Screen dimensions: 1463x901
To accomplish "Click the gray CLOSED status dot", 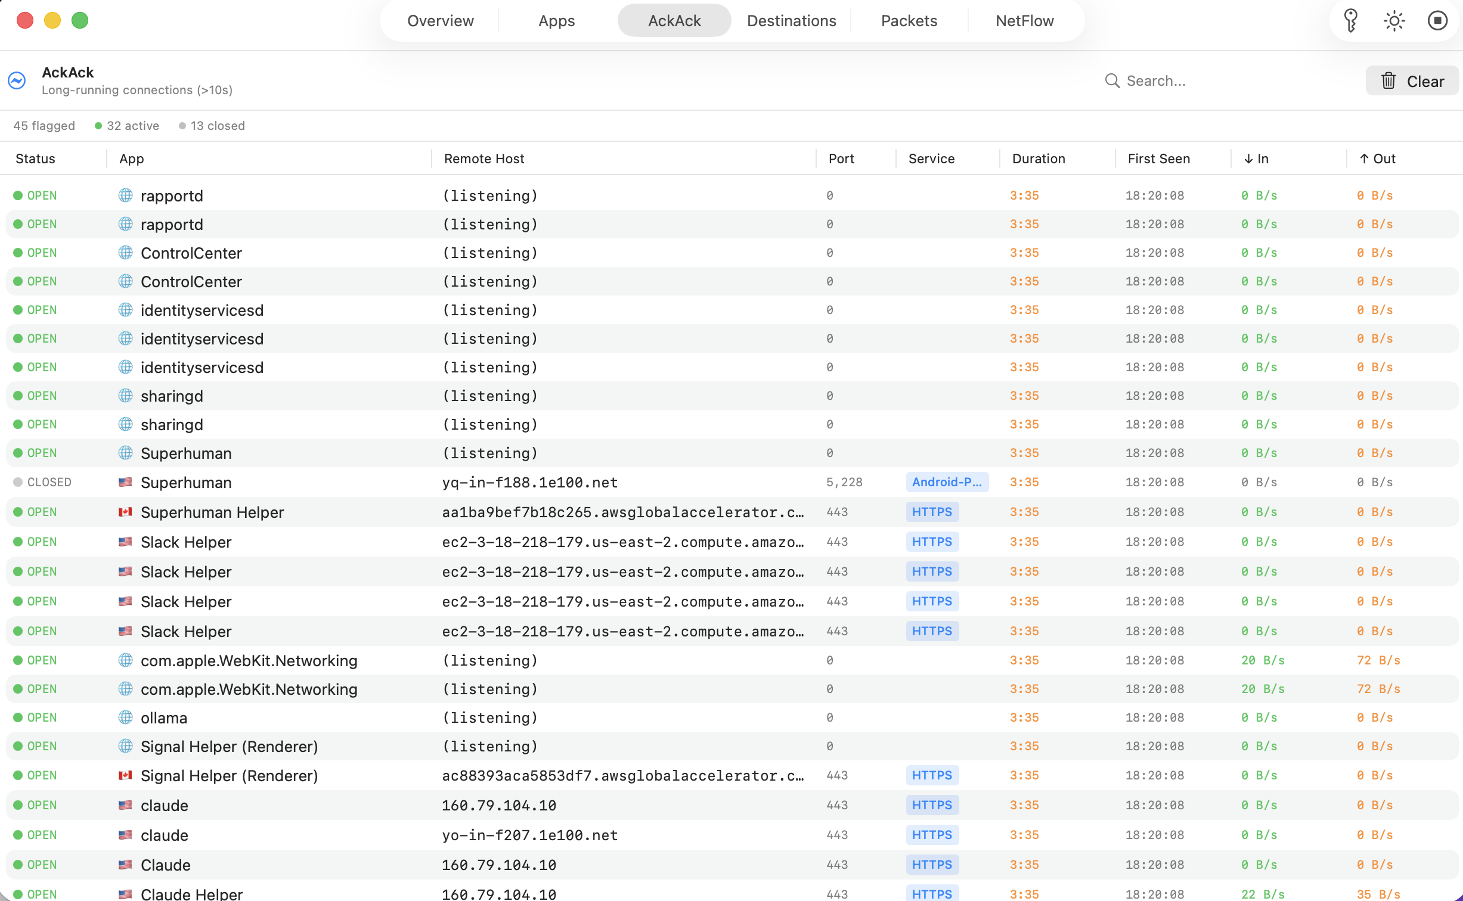I will (x=18, y=482).
